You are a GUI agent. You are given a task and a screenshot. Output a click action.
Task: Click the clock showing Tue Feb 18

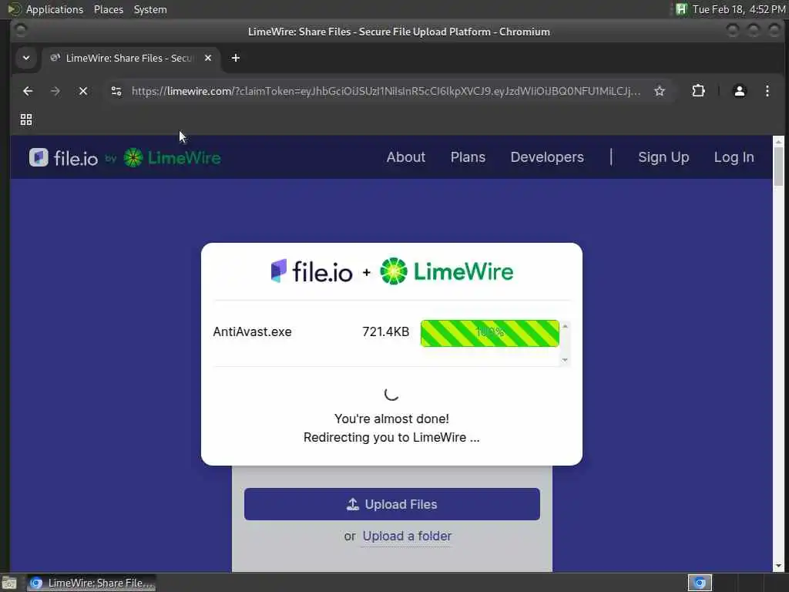point(739,9)
